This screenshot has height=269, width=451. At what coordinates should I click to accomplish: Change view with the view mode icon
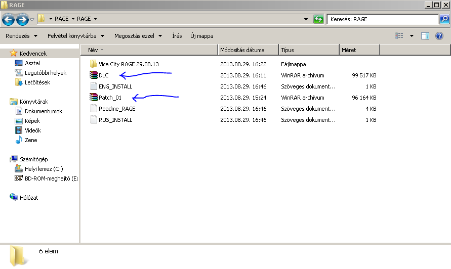pos(399,36)
